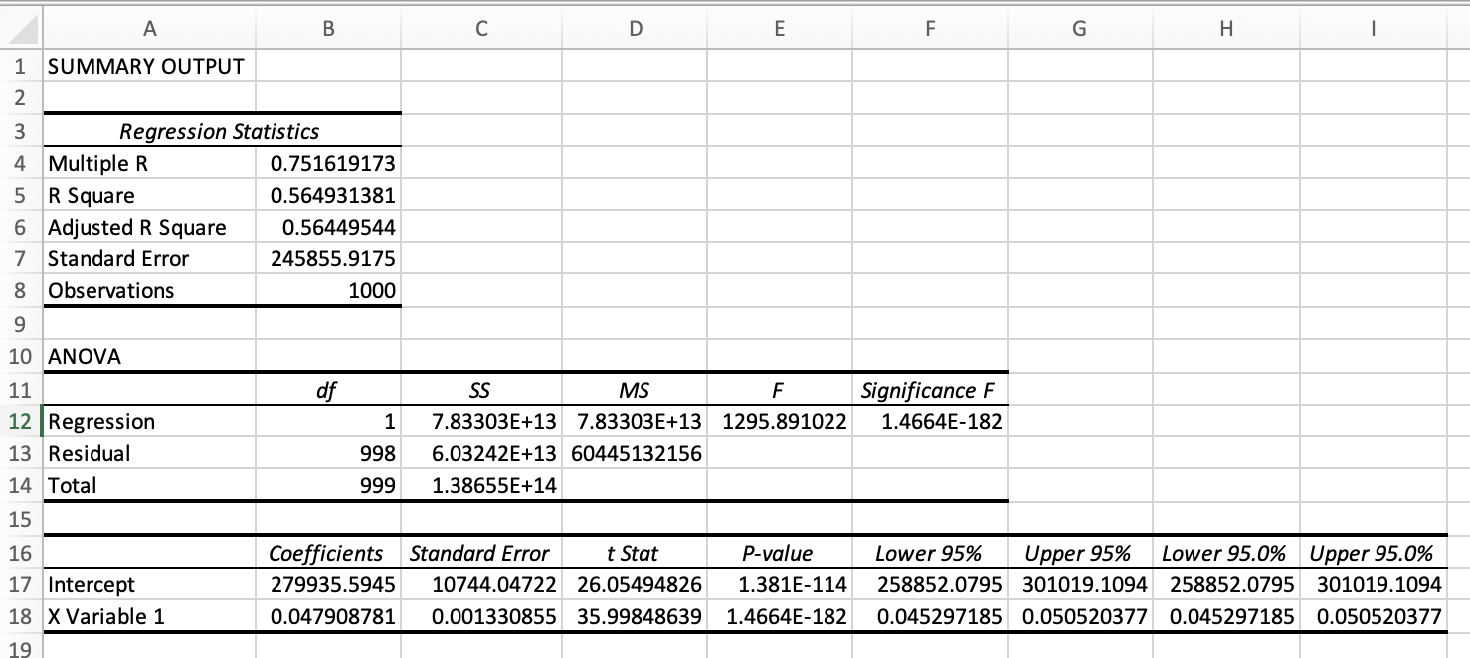Select value 0.56449544

click(327, 228)
